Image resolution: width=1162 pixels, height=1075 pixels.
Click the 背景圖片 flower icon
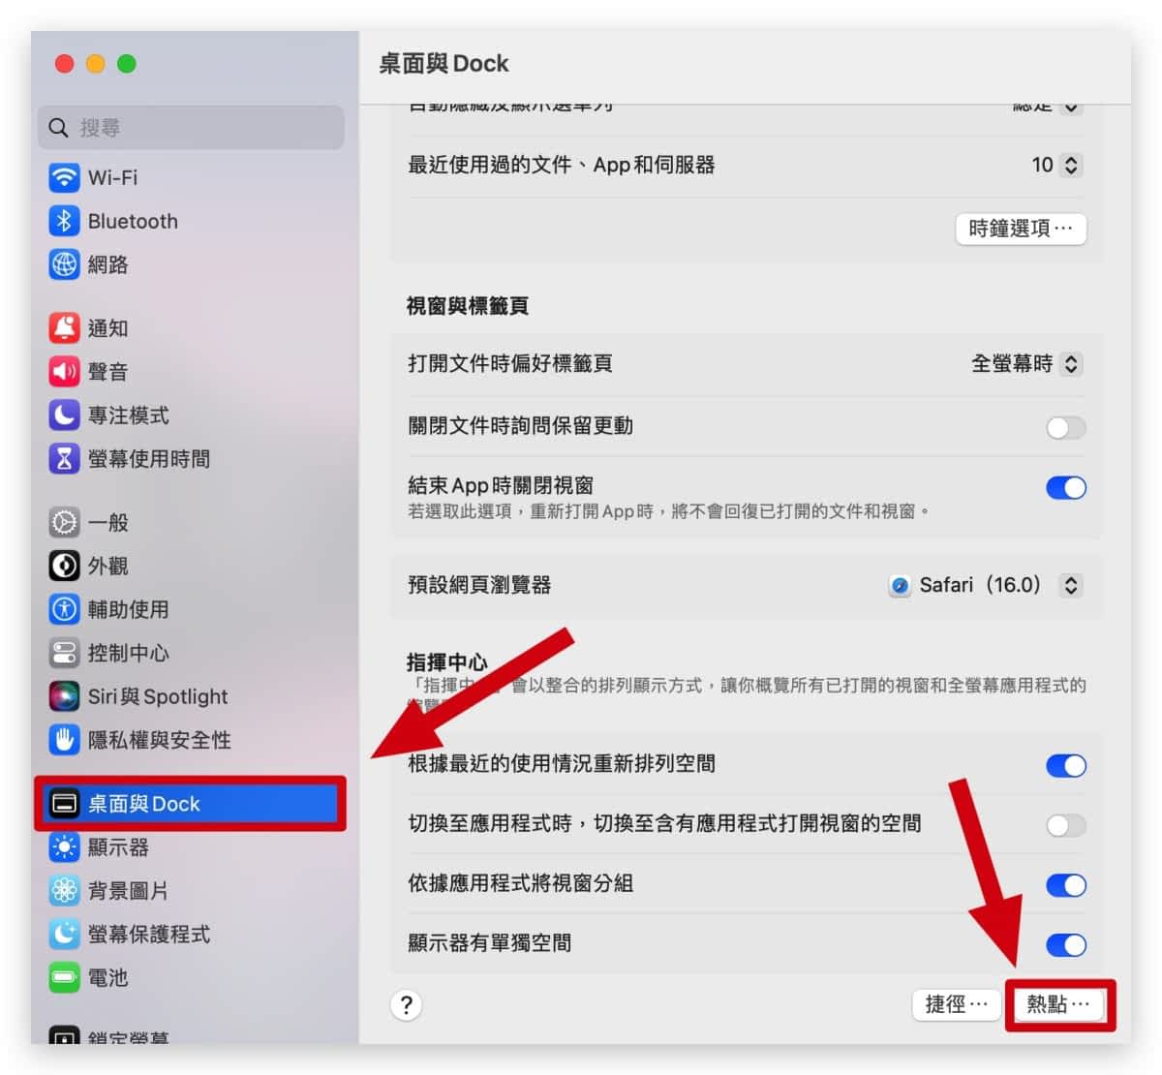(64, 890)
